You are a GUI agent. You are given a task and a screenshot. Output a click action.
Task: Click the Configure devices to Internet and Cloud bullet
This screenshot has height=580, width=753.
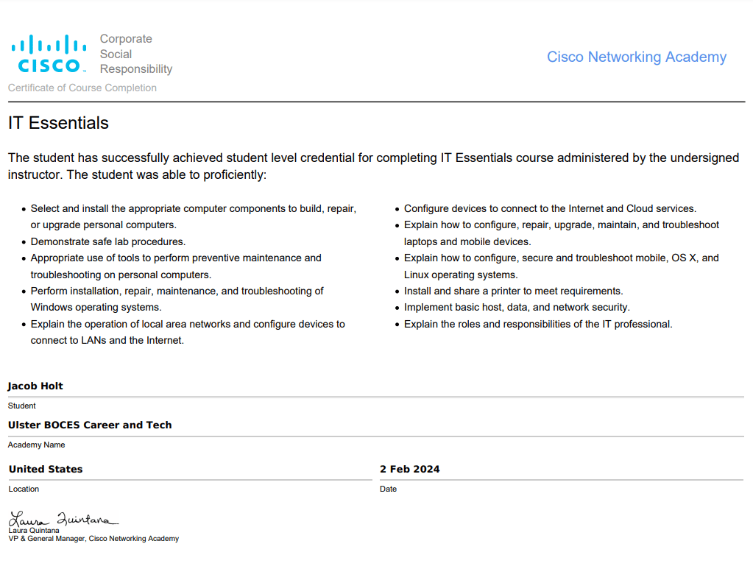click(550, 208)
